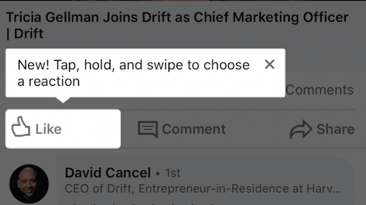
Task: Click the CEO of Drift headline text
Action: coord(203,189)
